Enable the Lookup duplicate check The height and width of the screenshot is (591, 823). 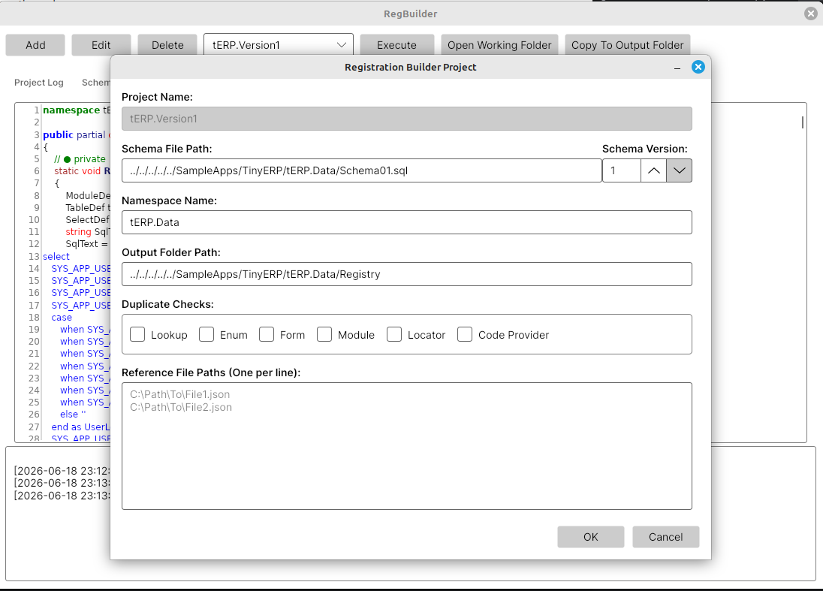click(137, 334)
